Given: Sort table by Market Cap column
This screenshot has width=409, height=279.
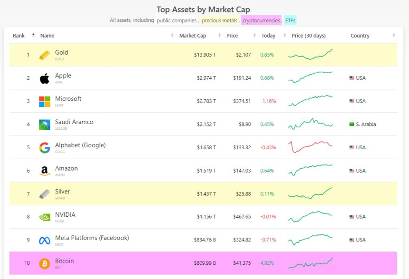Looking at the screenshot, I should 193,36.
